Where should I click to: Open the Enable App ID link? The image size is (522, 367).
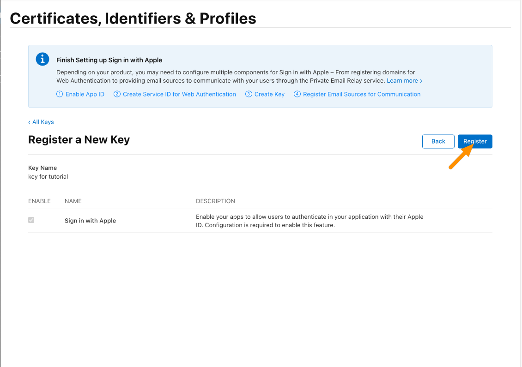point(85,94)
